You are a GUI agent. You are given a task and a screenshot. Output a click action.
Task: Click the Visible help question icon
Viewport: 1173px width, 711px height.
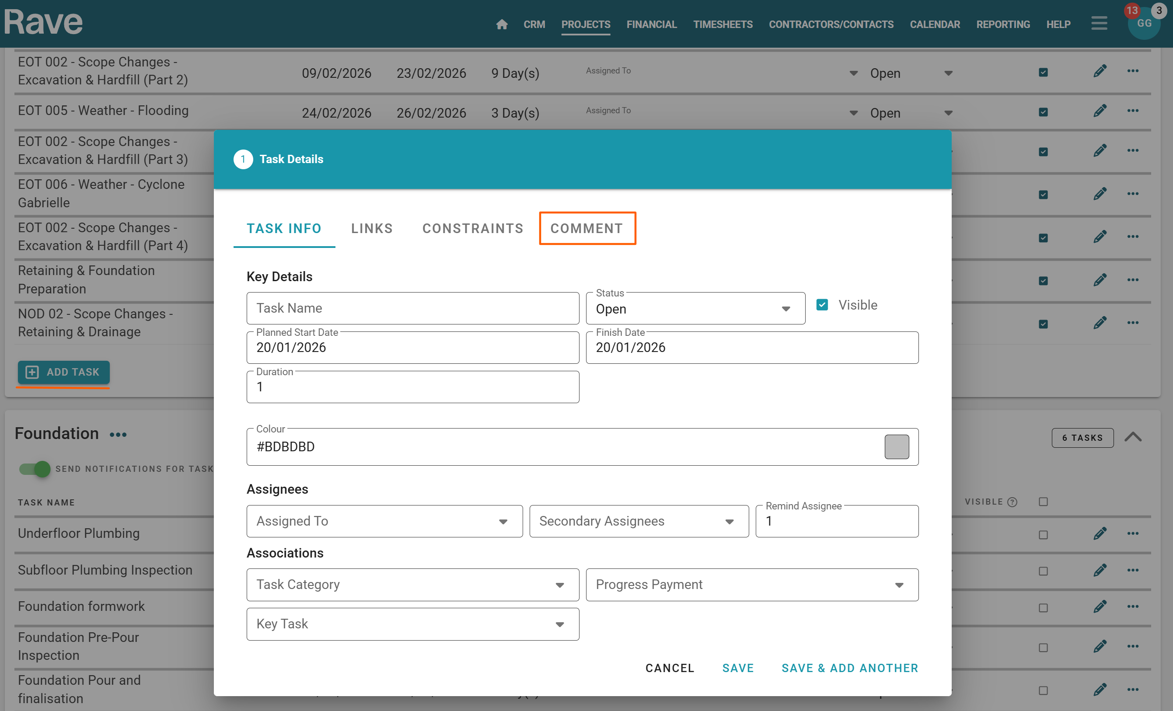tap(1012, 502)
